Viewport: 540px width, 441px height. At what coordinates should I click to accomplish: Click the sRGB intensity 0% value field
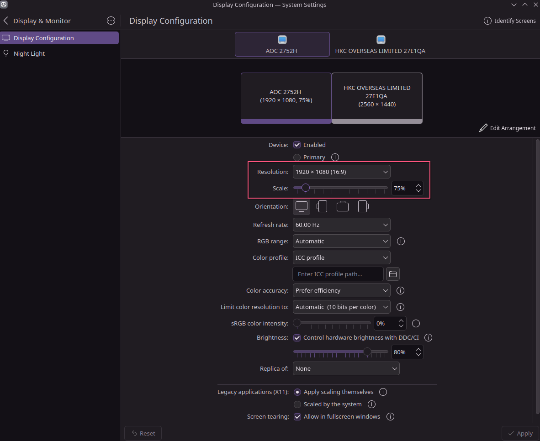point(385,324)
